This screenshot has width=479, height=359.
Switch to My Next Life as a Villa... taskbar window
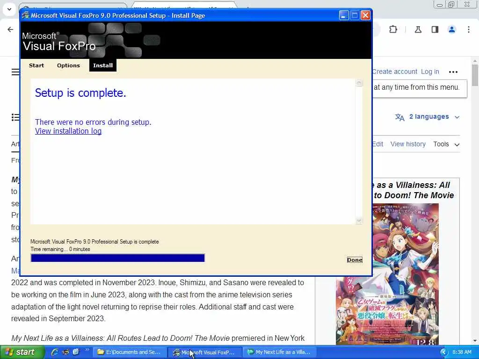point(281,352)
